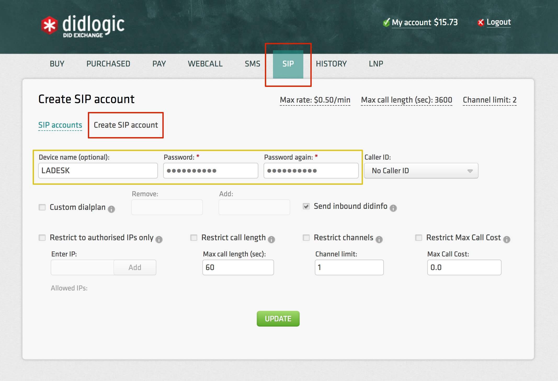Click the green UPDATE button
Screen dimensions: 558x381
pyautogui.click(x=278, y=318)
